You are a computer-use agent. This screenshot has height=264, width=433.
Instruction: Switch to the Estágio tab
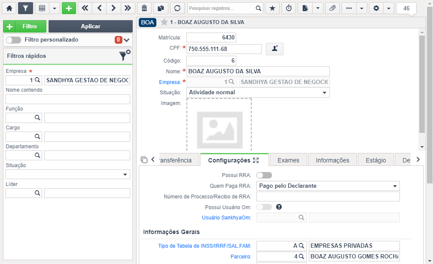[375, 160]
